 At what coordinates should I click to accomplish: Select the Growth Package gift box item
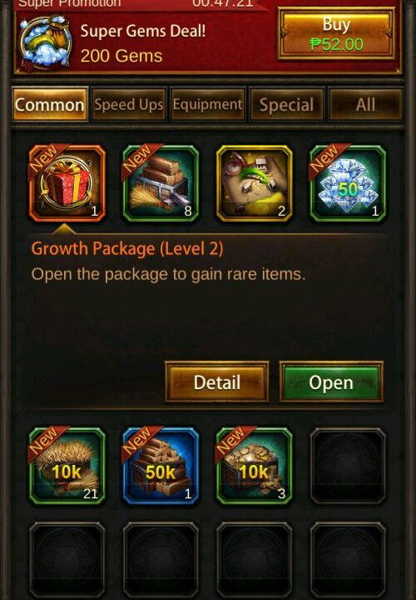point(67,183)
